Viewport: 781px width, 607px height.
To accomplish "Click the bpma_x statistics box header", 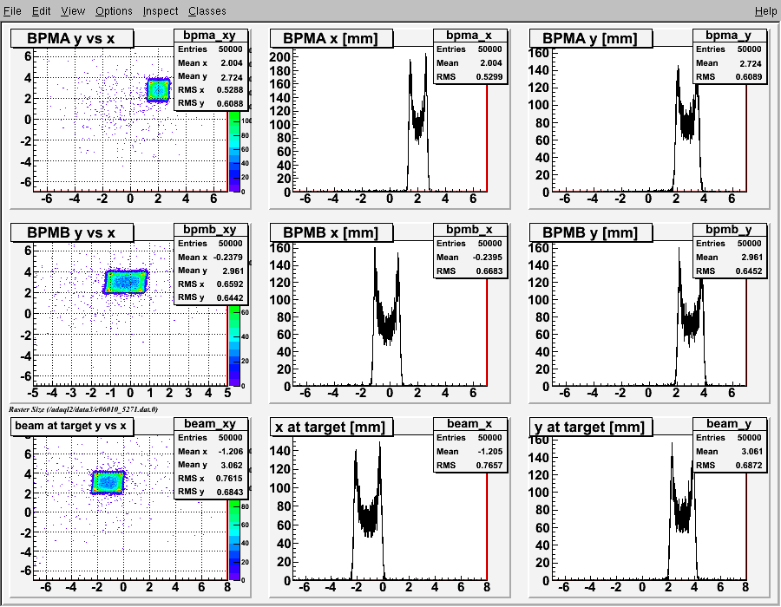I will point(469,36).
